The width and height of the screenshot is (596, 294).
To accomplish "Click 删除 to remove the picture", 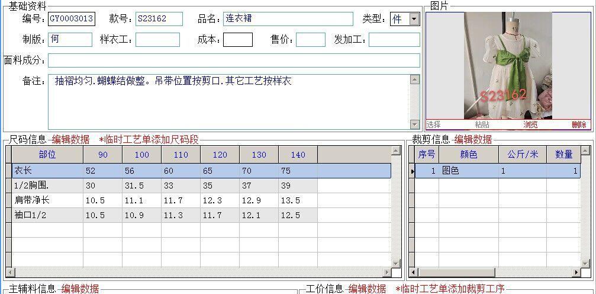I will 579,124.
